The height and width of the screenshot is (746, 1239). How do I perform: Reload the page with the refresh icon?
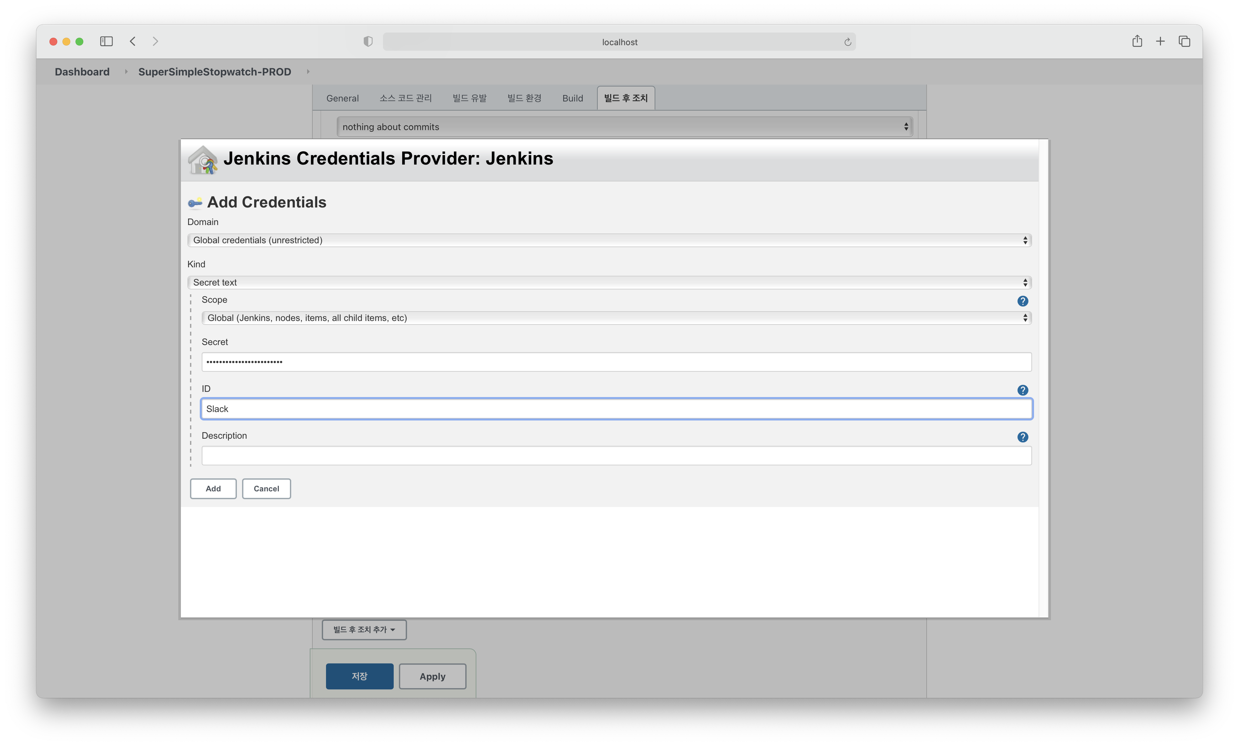click(847, 42)
